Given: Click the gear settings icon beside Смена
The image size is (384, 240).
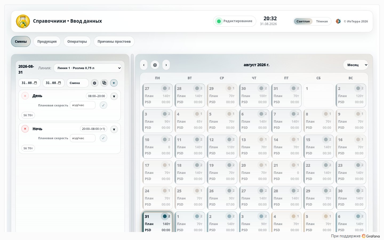Looking at the screenshot, I should [x=94, y=83].
